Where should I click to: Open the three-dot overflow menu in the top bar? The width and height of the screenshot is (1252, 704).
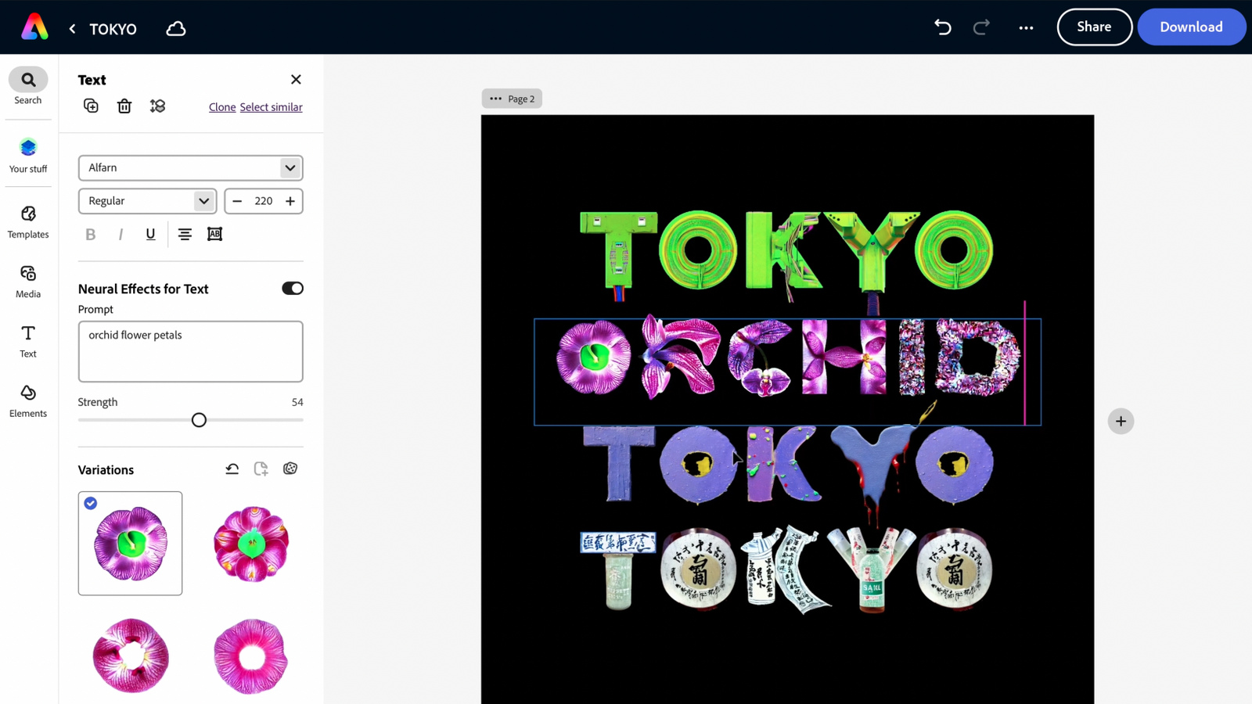(1025, 27)
